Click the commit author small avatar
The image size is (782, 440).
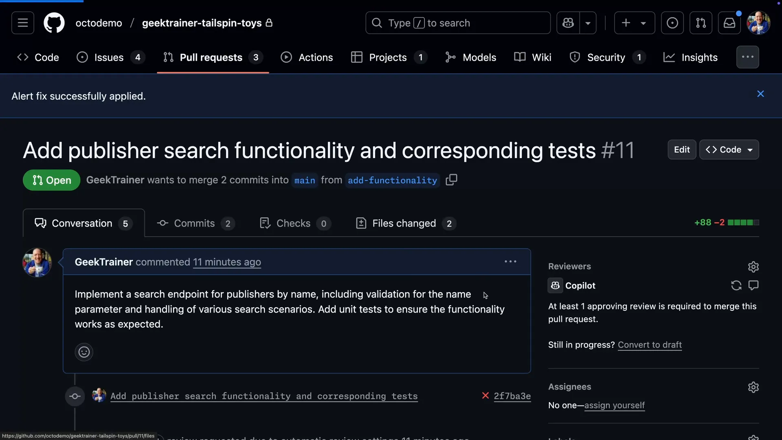point(99,395)
